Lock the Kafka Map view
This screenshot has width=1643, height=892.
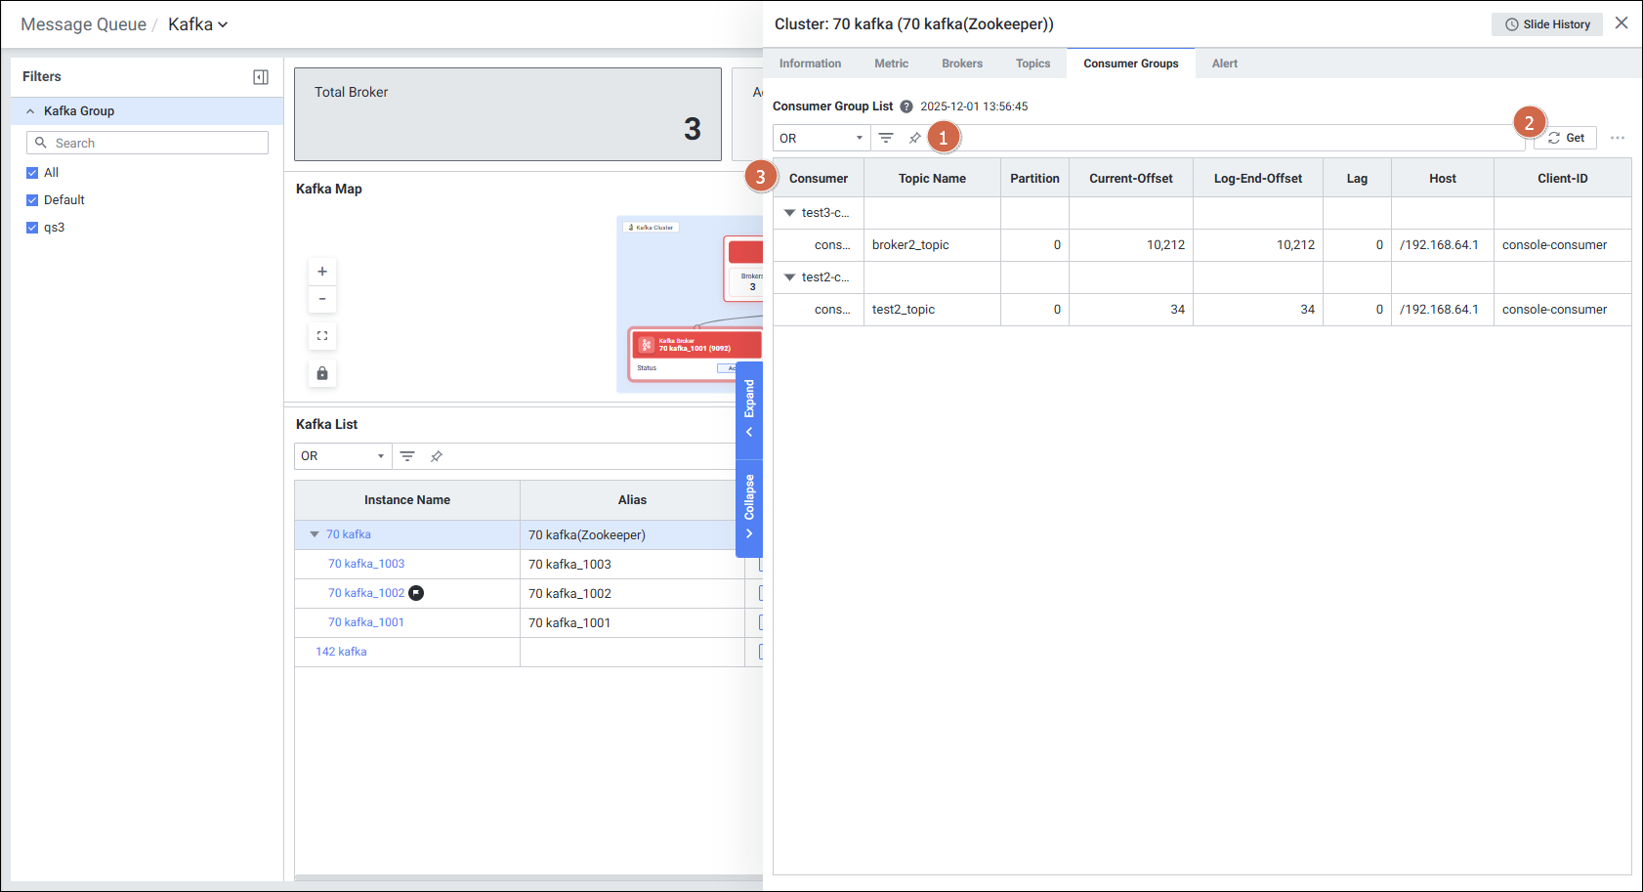point(322,373)
